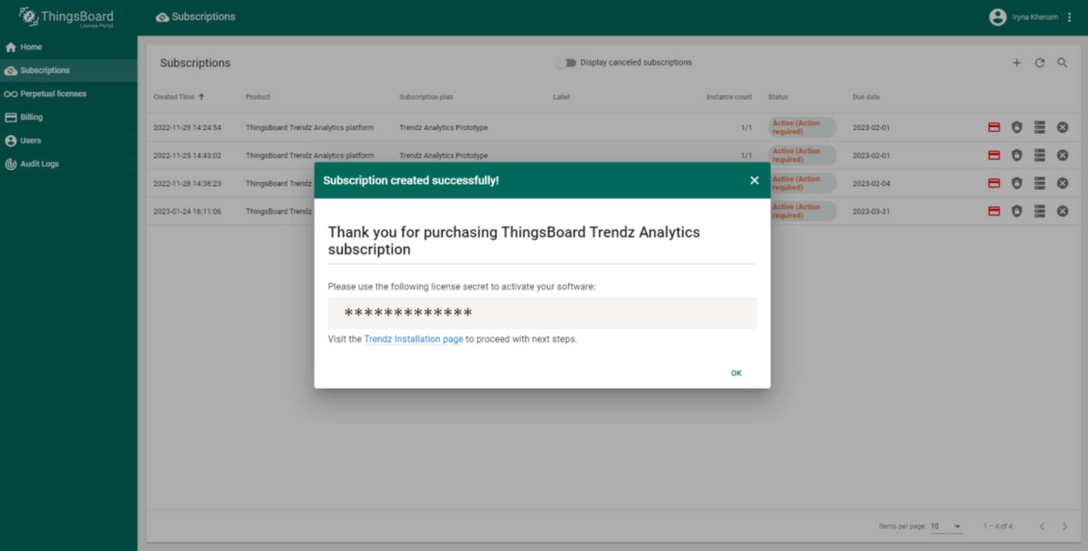Go to next page of subscriptions

pyautogui.click(x=1064, y=526)
